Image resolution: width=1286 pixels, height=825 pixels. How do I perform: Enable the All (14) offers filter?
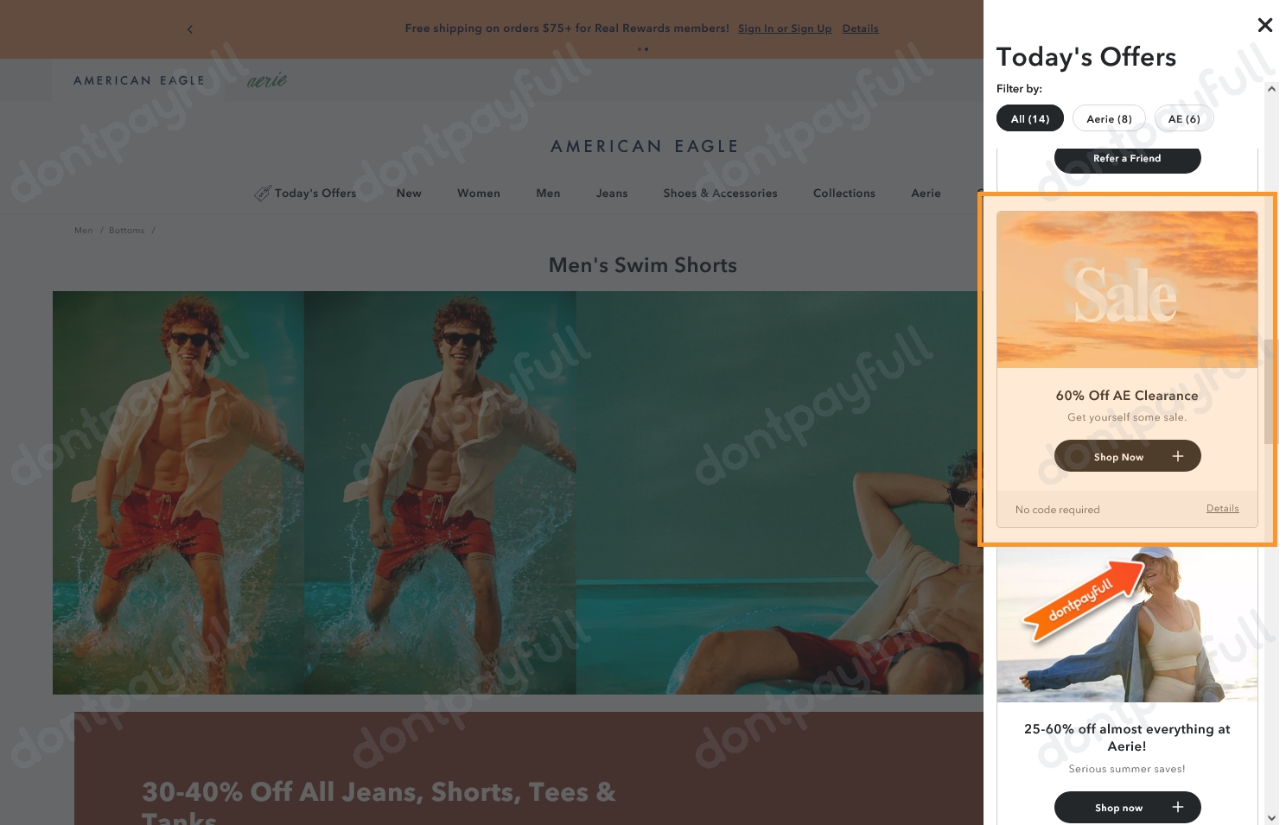[x=1030, y=118]
